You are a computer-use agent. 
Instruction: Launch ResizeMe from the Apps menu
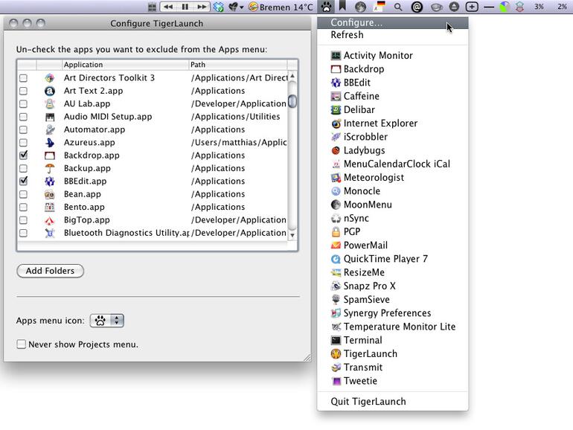tap(392, 272)
